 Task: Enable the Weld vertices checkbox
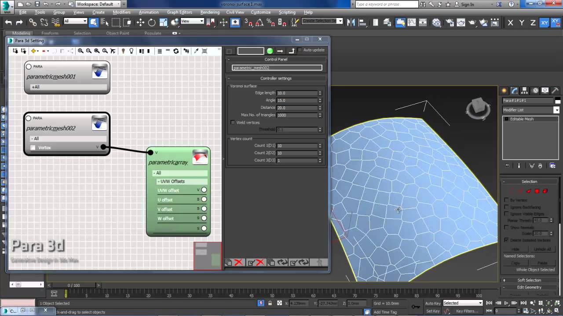(x=233, y=122)
